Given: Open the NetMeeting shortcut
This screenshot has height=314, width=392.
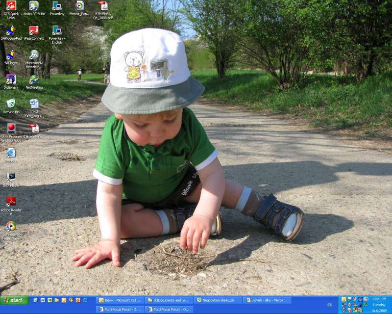Looking at the screenshot, I should 34,80.
